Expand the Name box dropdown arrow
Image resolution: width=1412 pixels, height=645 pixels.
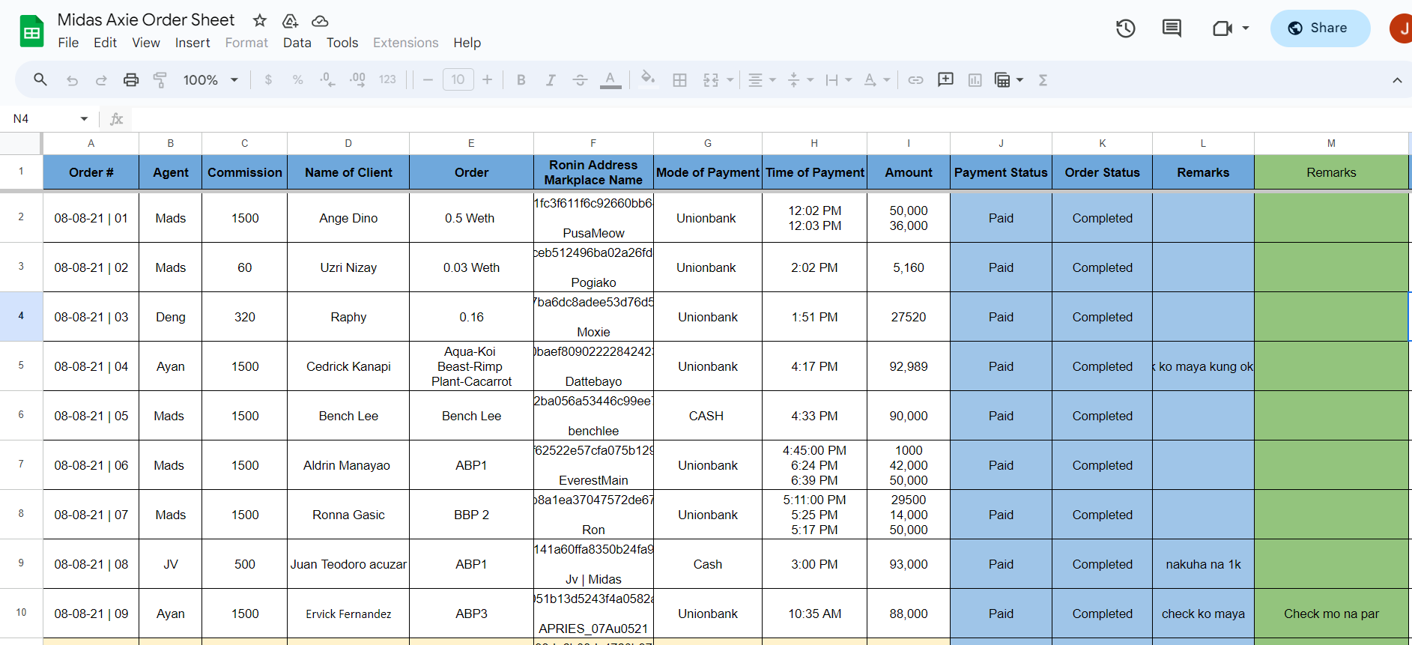click(84, 119)
